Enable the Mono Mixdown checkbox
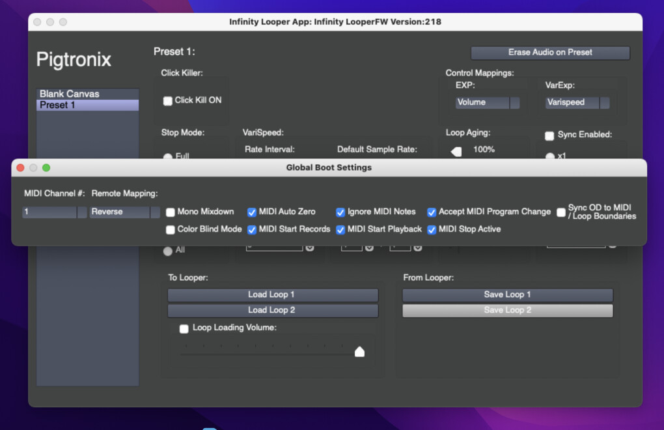Image resolution: width=664 pixels, height=430 pixels. coord(171,212)
